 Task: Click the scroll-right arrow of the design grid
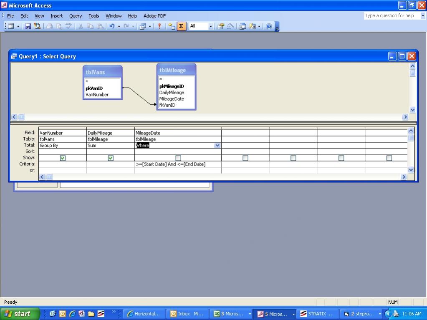(404, 177)
